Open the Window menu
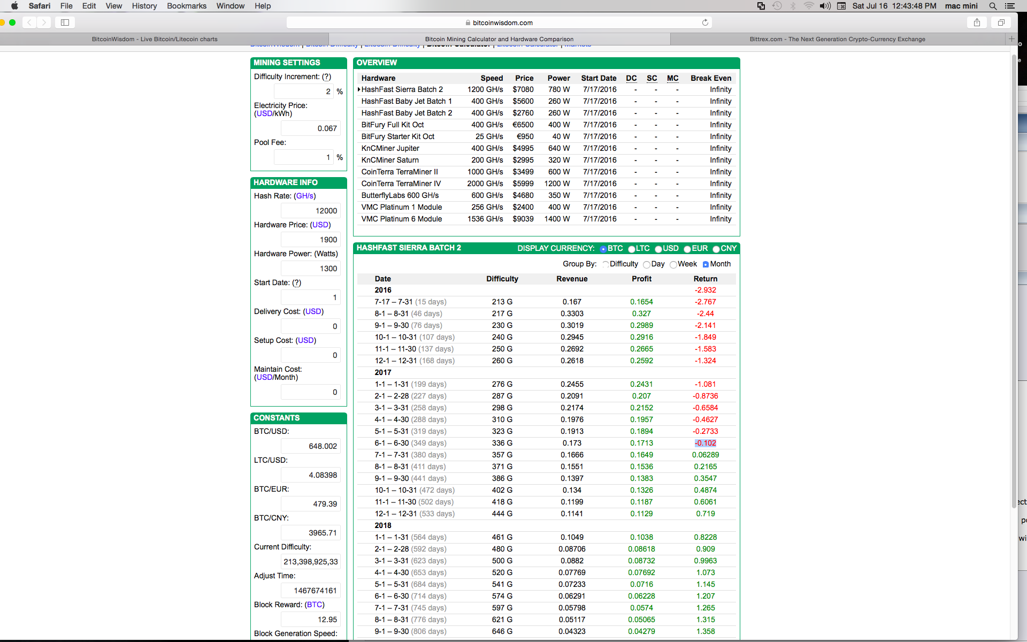 pyautogui.click(x=231, y=6)
